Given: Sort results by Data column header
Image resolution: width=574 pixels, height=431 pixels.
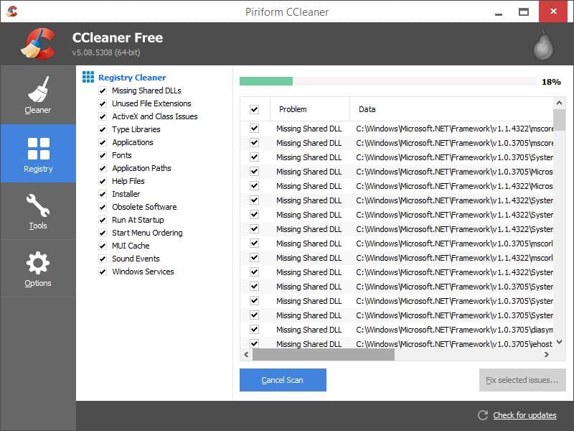Looking at the screenshot, I should point(451,109).
